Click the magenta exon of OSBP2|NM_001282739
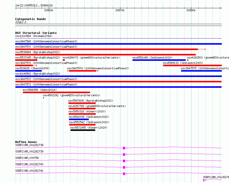229x183 pixels. [x=124, y=155]
